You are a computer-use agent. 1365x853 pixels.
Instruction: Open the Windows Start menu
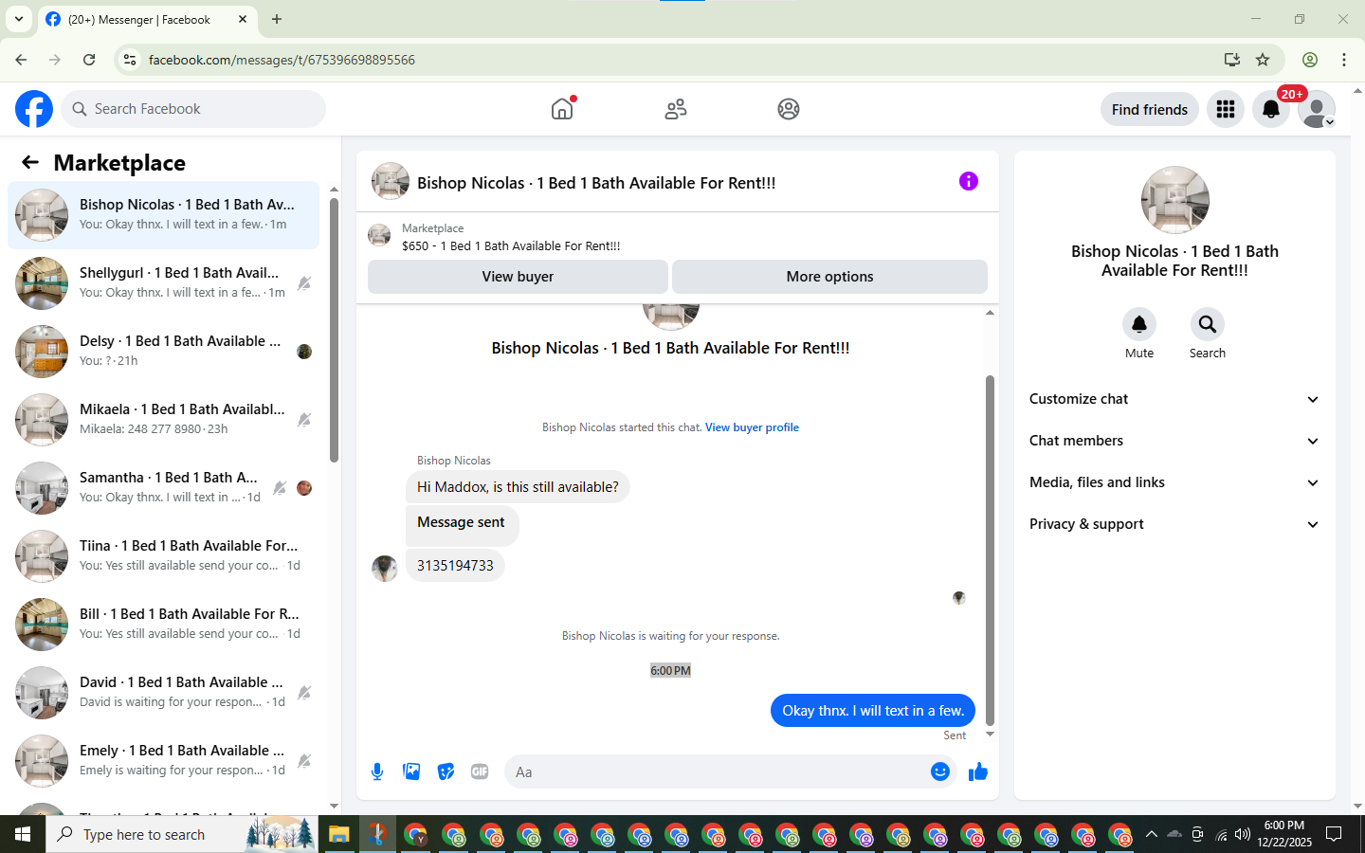(23, 834)
